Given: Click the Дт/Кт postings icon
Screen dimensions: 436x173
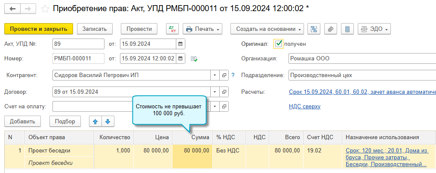Looking at the screenshot, I should click(172, 29).
